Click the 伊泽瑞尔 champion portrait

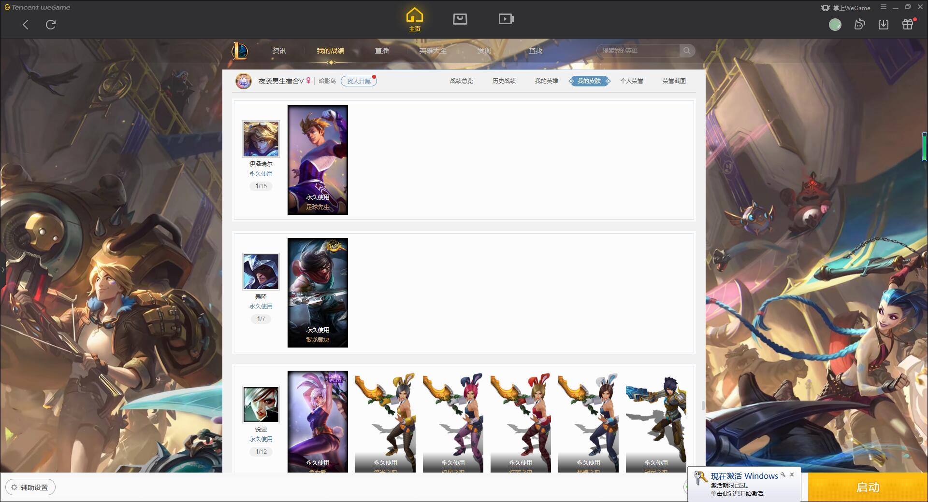[x=261, y=139]
